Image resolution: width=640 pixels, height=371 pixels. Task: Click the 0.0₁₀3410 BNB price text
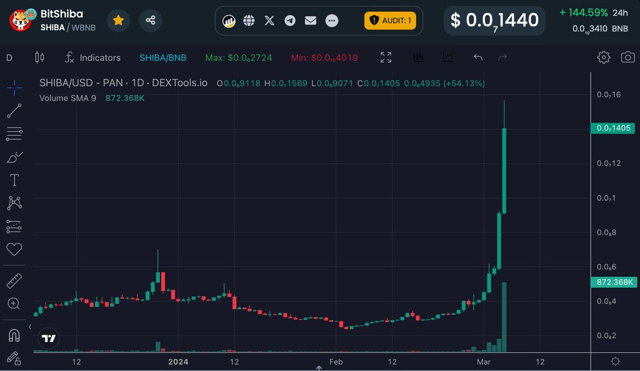pos(601,29)
